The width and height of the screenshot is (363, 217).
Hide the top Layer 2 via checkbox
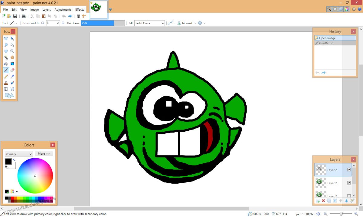click(349, 170)
